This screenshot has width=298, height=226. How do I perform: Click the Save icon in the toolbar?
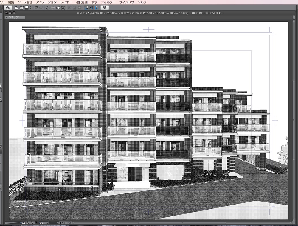point(26,8)
